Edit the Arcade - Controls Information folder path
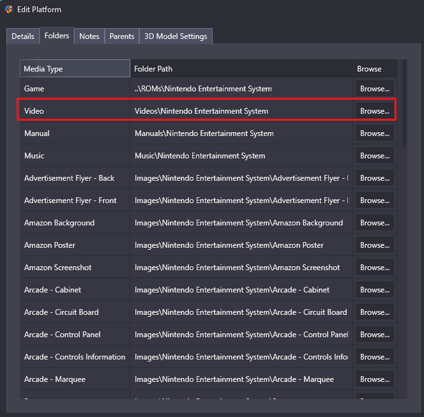The height and width of the screenshot is (417, 424). tap(241, 357)
